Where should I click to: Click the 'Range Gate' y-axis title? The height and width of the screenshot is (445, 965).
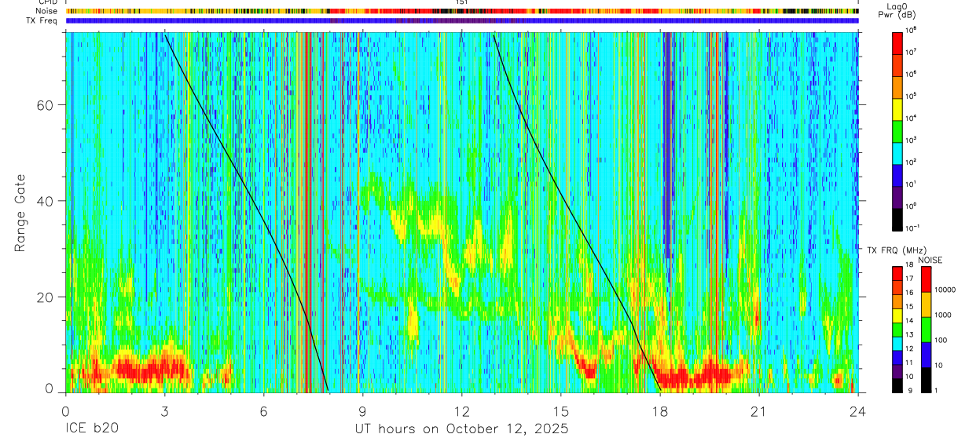click(21, 213)
